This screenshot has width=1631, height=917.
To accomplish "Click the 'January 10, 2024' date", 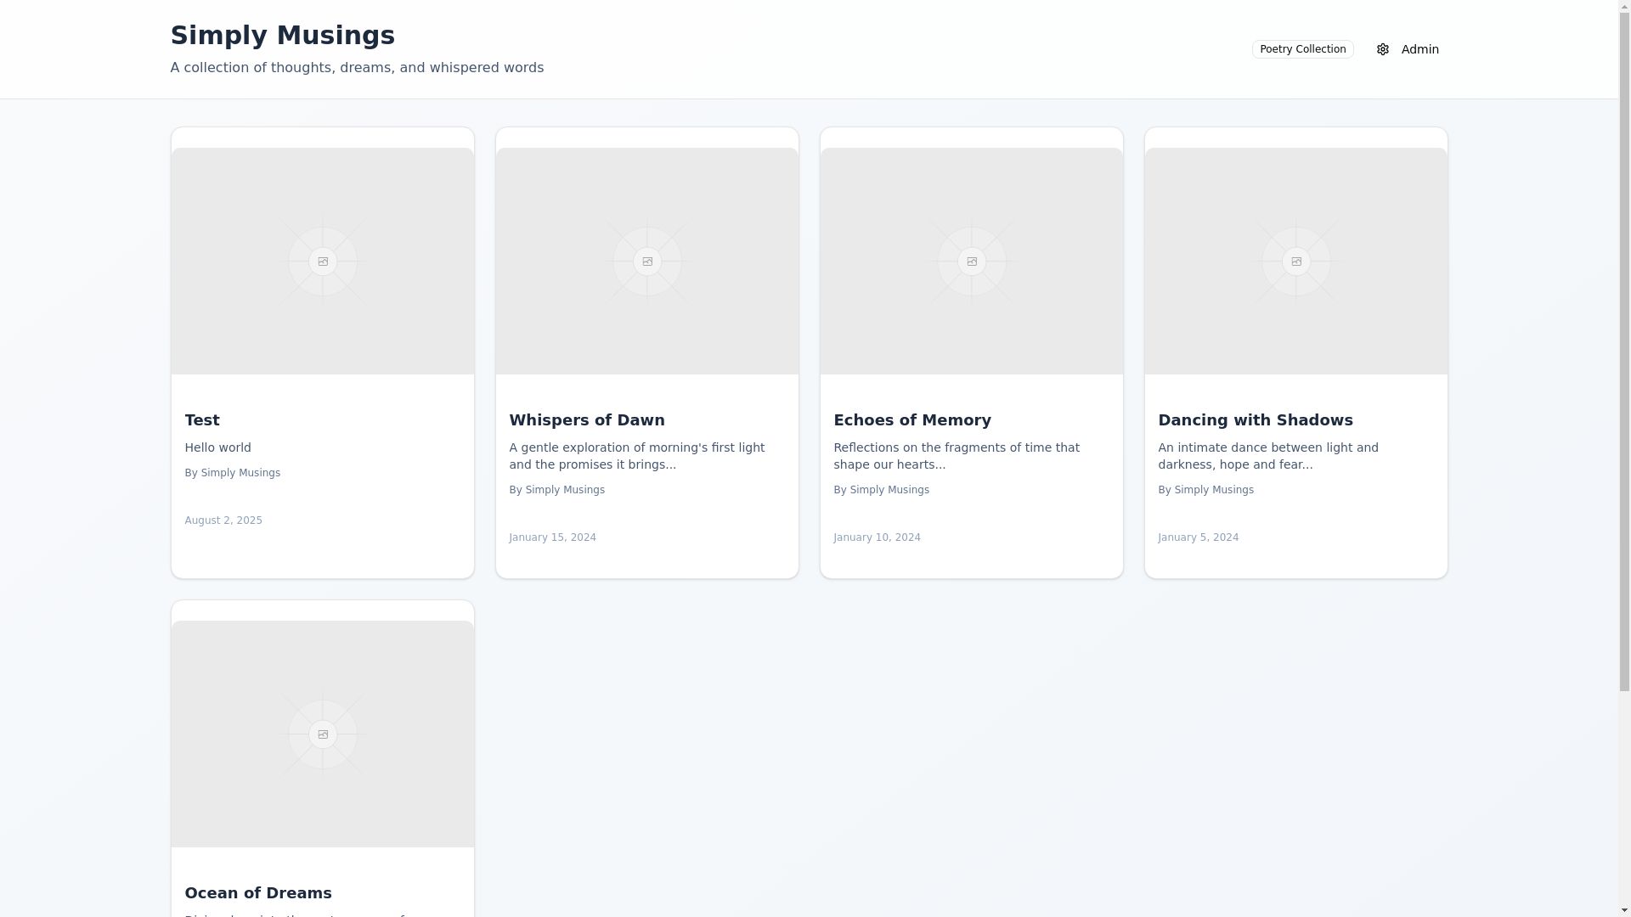I will coord(878,537).
